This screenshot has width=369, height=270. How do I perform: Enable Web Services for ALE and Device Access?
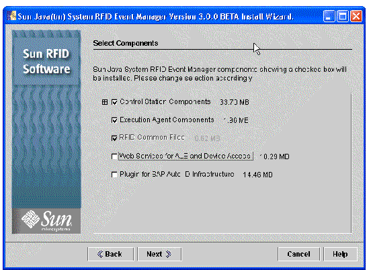(114, 156)
